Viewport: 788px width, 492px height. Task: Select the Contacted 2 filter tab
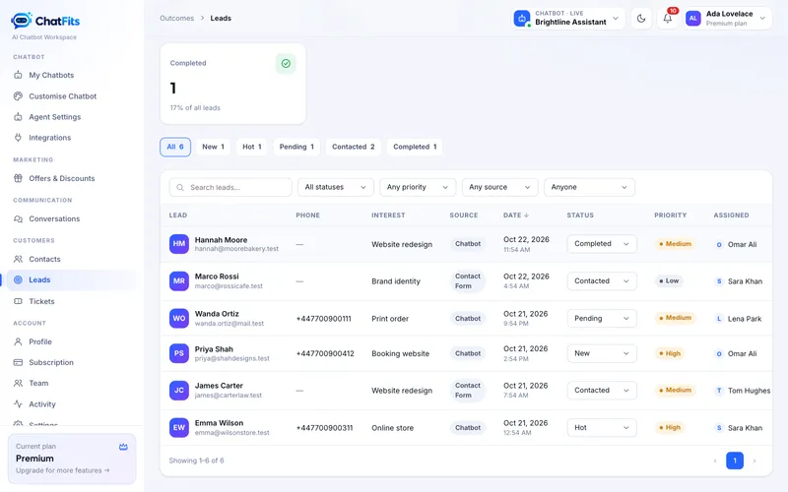point(354,147)
